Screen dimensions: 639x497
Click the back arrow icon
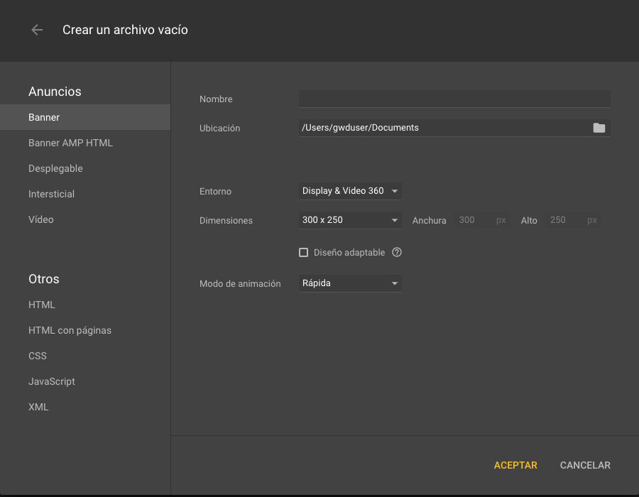pos(37,30)
